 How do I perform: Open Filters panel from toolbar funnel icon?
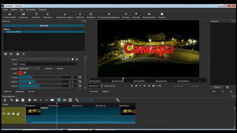pyautogui.click(x=136, y=16)
